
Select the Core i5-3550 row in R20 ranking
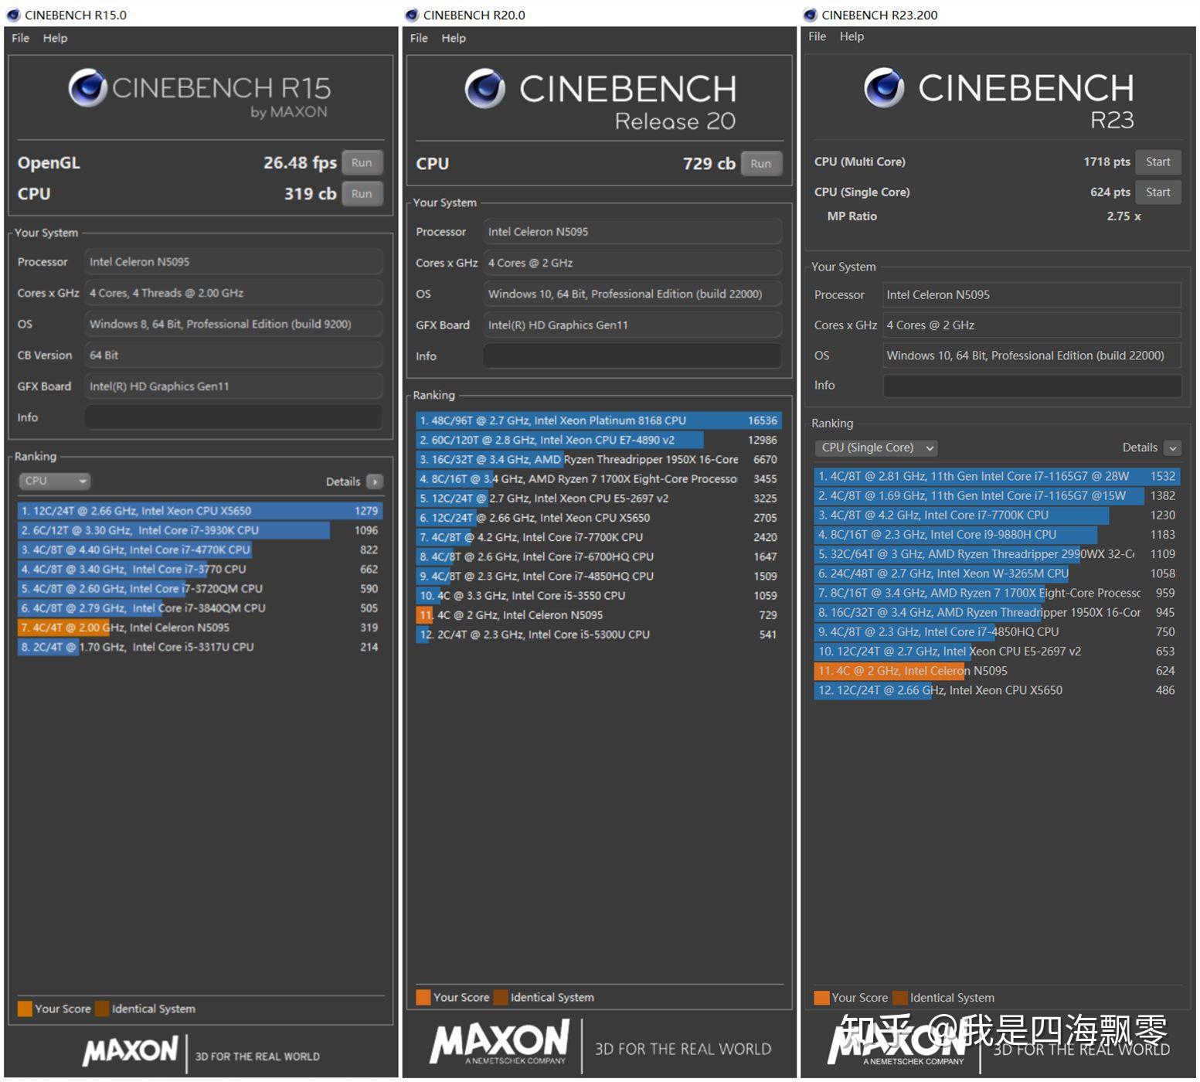pyautogui.click(x=598, y=596)
